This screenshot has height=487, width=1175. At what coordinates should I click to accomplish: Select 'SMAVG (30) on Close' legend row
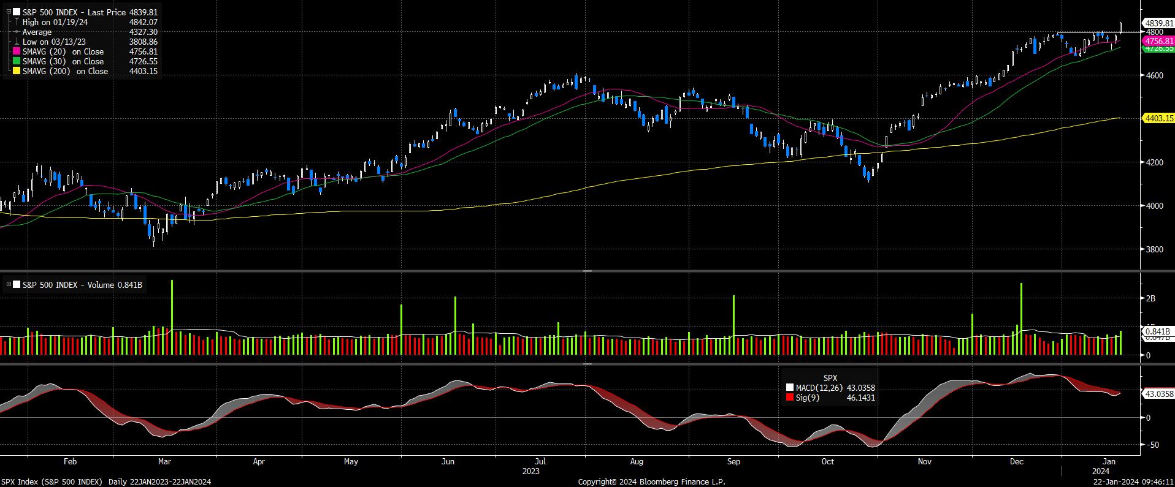point(85,61)
